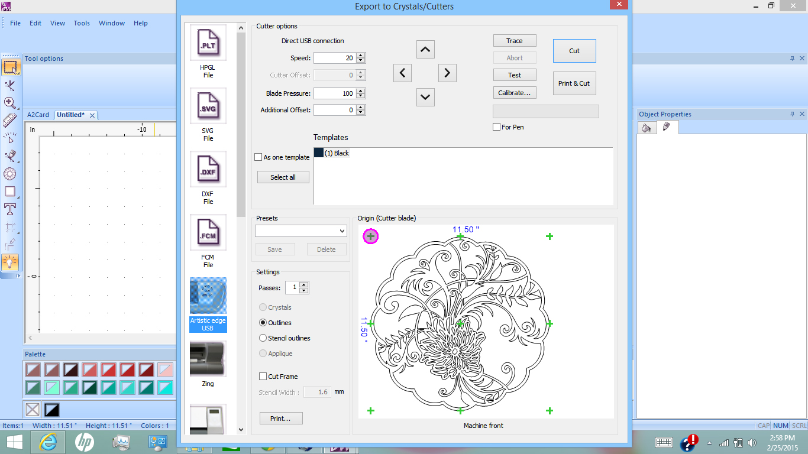The image size is (808, 454).
Task: Move the cutter blade right
Action: tap(447, 73)
